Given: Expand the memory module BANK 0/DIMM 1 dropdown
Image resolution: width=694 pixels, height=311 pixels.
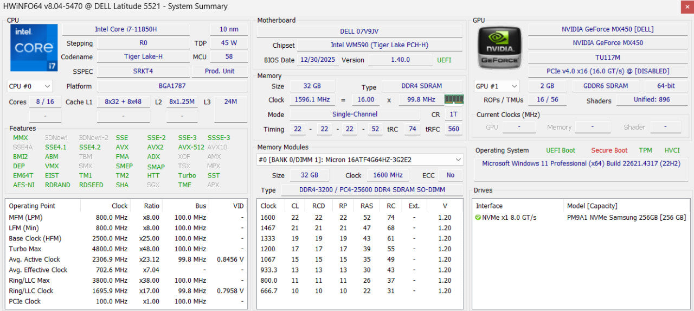Looking at the screenshot, I should pyautogui.click(x=360, y=160).
